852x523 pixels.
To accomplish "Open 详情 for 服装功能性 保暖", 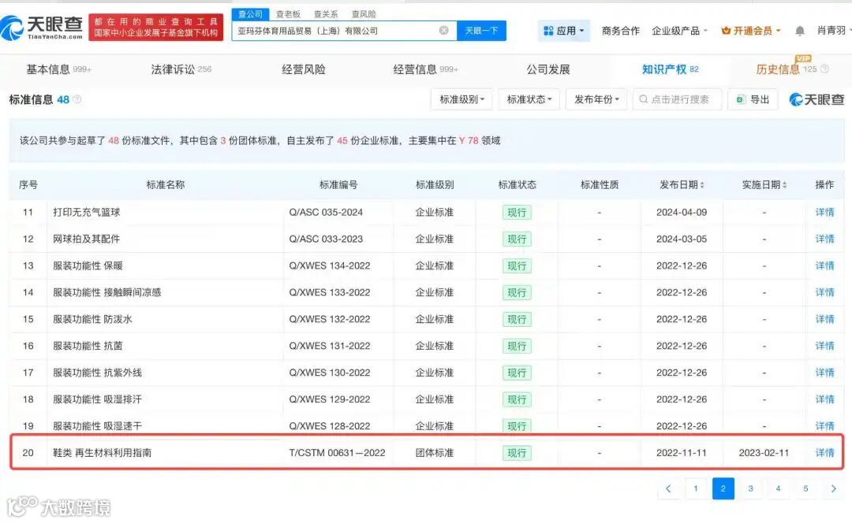I will [824, 266].
